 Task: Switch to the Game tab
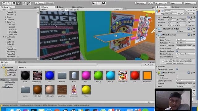60,7
